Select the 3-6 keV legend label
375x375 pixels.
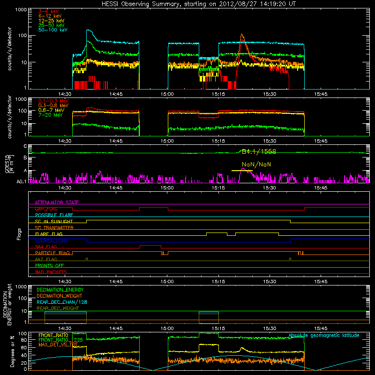pos(49,11)
